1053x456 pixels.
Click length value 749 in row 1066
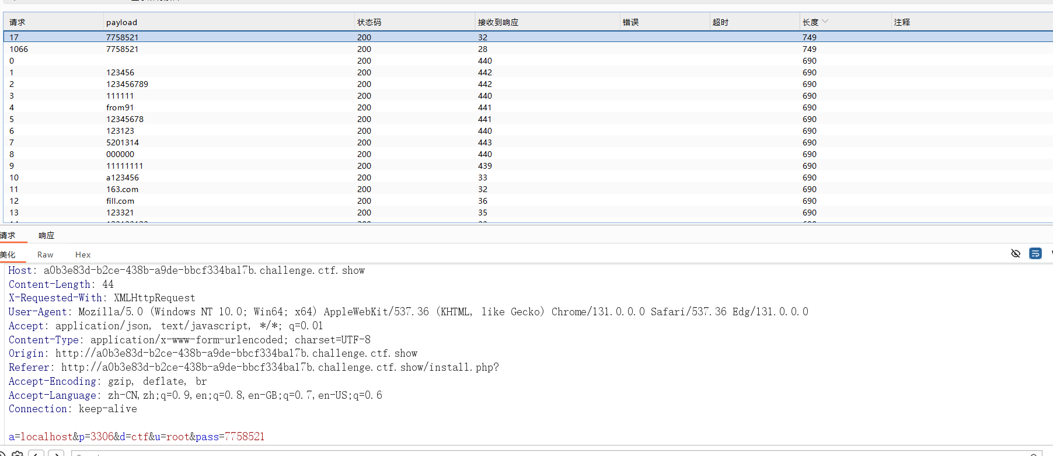(x=809, y=49)
